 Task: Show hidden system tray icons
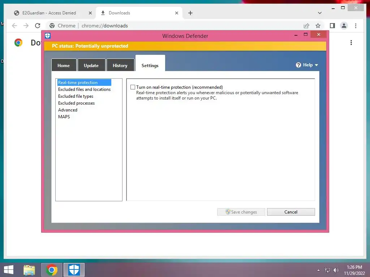pos(319,270)
